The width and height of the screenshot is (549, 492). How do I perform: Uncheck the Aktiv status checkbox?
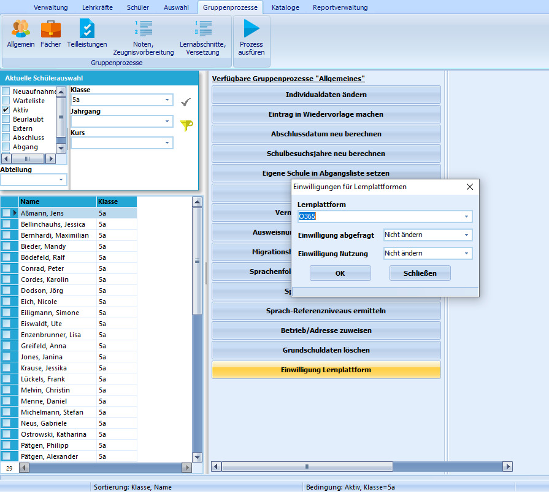click(6, 110)
